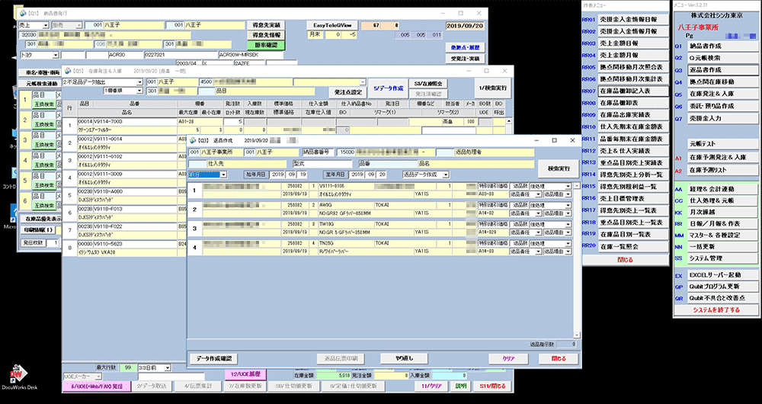Open 月次繰越 (KK) section
This screenshot has width=762, height=404.
click(722, 212)
